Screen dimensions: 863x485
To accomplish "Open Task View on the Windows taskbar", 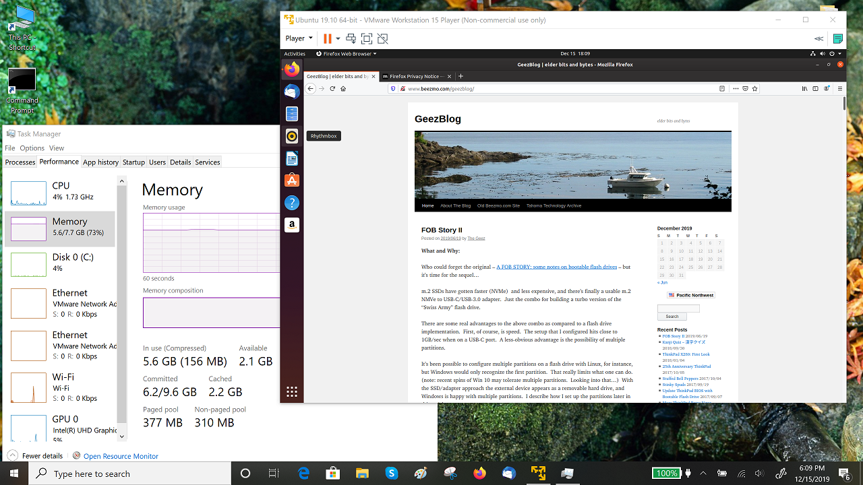I will (x=274, y=474).
